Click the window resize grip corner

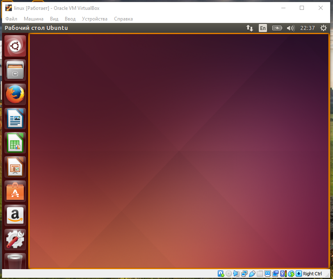pos(328,275)
